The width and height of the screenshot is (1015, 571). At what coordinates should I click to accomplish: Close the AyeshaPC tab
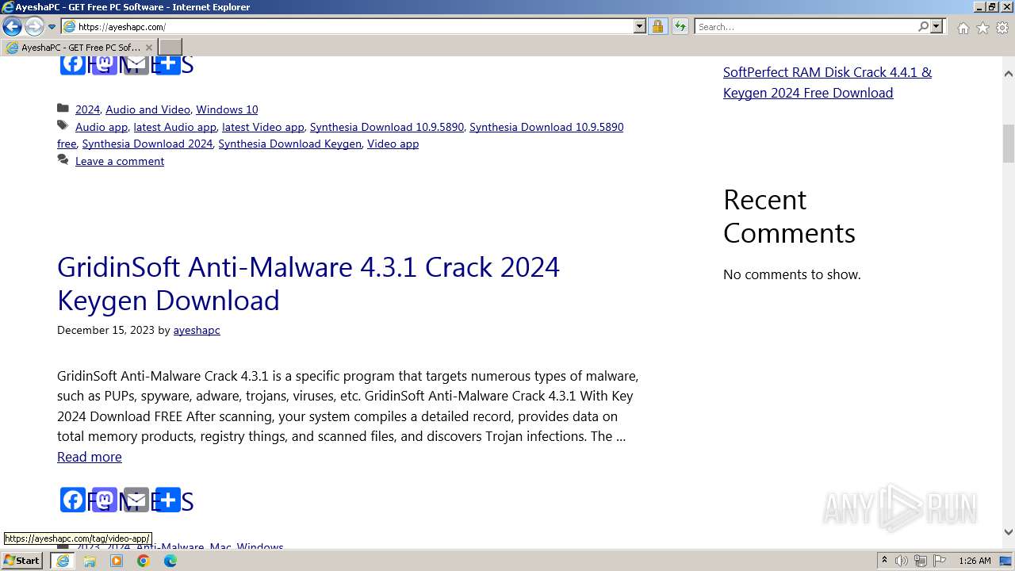click(148, 48)
